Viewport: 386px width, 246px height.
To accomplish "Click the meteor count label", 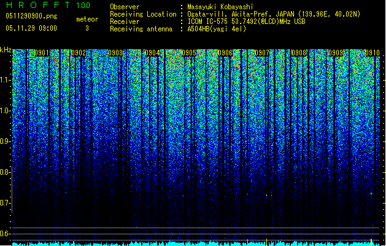I will coord(87,19).
